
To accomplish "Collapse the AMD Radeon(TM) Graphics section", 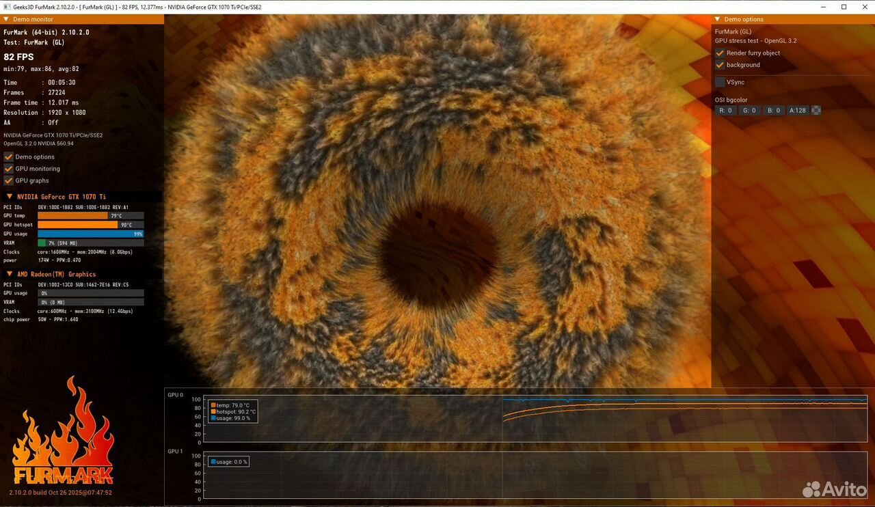I will click(10, 275).
